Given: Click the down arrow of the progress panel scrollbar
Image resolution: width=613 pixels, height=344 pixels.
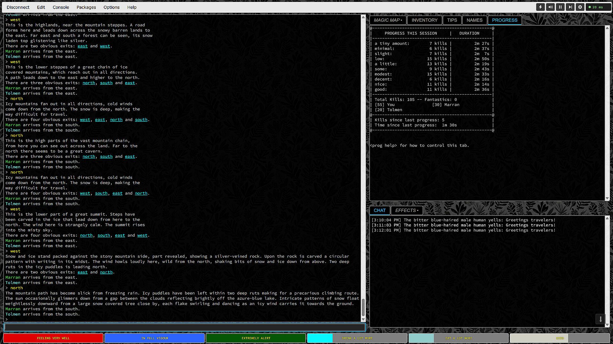Looking at the screenshot, I should pyautogui.click(x=607, y=198).
